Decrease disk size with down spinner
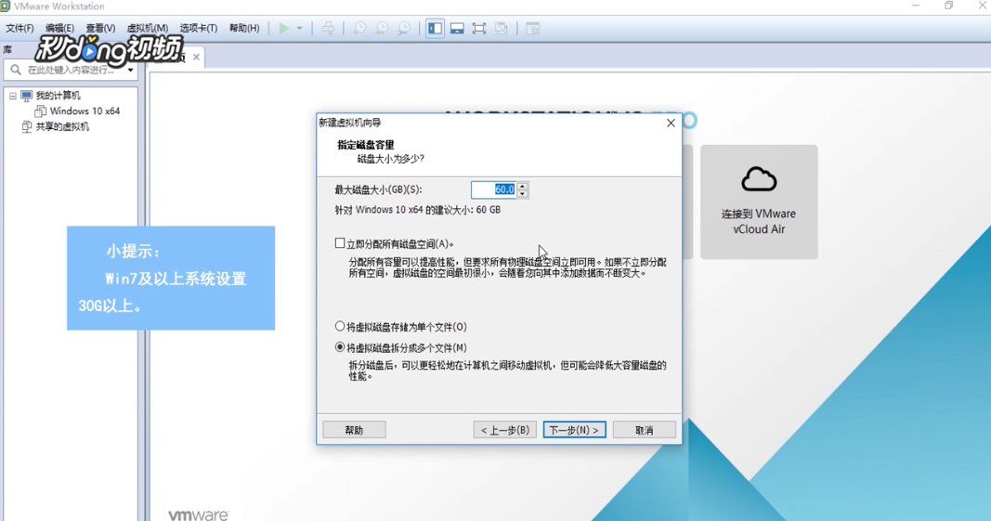The width and height of the screenshot is (991, 521). tap(522, 194)
